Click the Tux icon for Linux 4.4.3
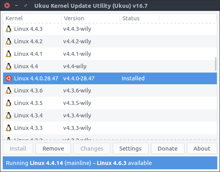220x172 pixels. click(x=9, y=29)
